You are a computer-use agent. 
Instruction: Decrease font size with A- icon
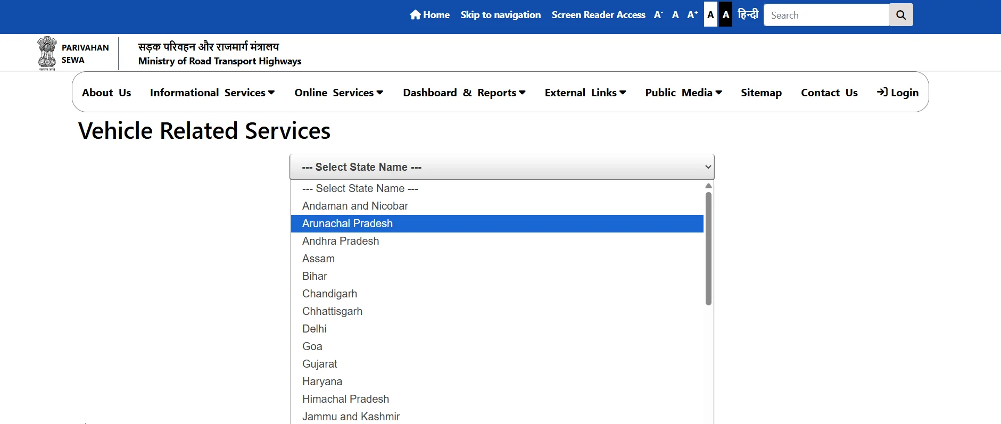(x=658, y=15)
